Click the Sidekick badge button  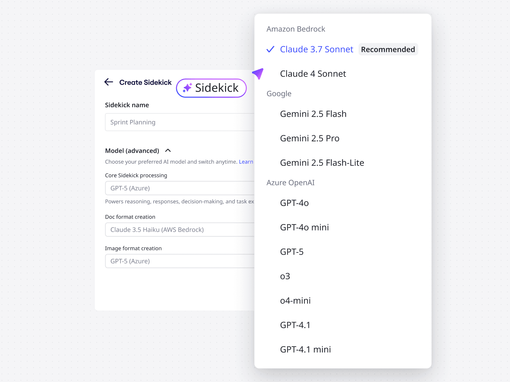211,88
